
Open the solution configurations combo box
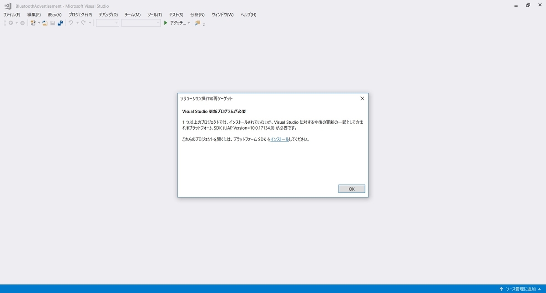tap(108, 23)
